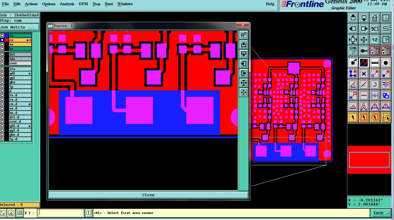Toggle the drl layer checkbox
Screen dimensions: 394x220
point(2,54)
